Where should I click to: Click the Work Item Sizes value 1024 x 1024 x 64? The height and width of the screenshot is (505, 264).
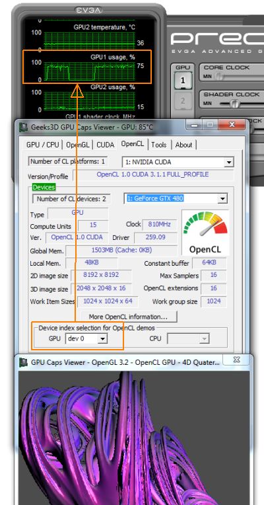pos(108,301)
